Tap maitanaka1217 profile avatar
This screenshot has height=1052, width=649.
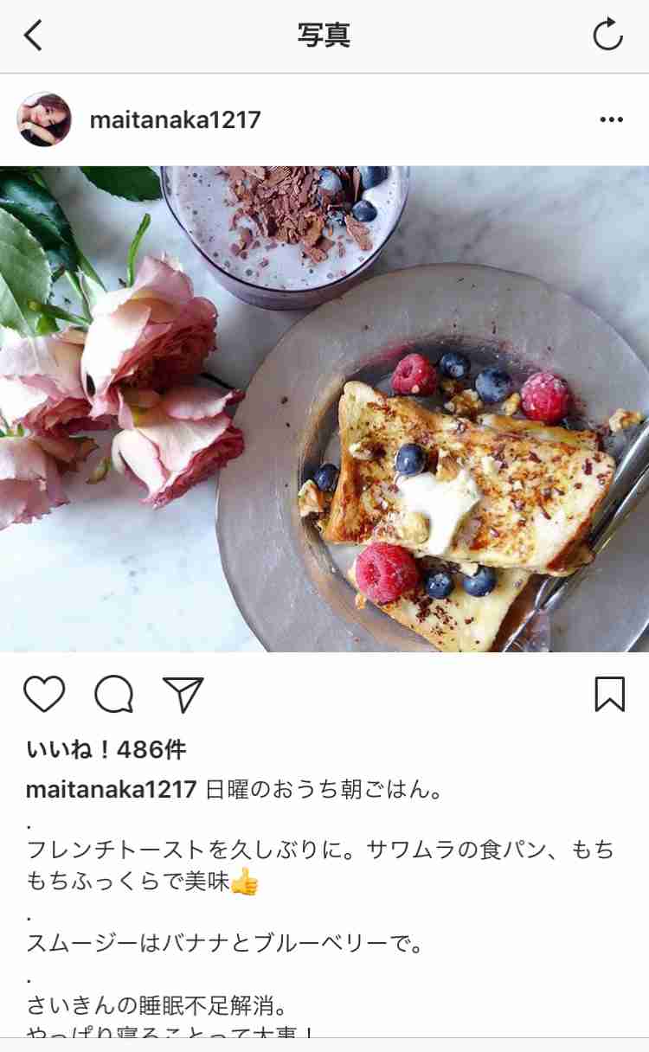[44, 119]
